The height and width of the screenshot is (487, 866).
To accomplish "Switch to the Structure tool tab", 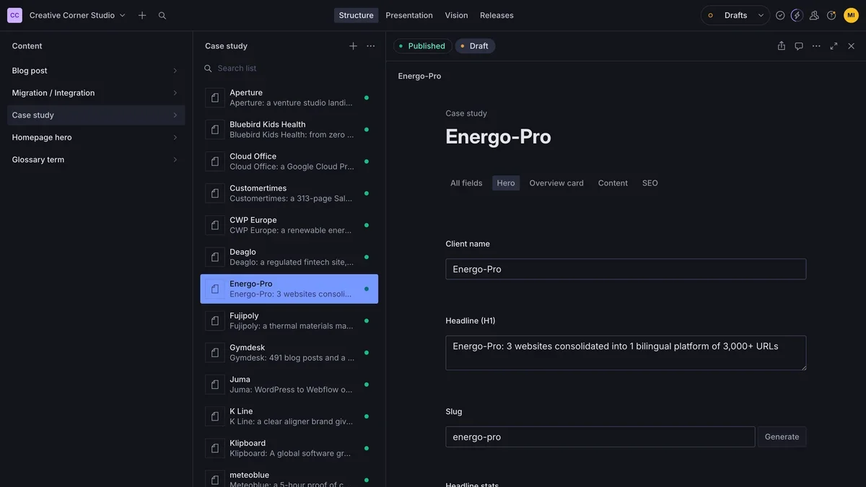I will 356,15.
